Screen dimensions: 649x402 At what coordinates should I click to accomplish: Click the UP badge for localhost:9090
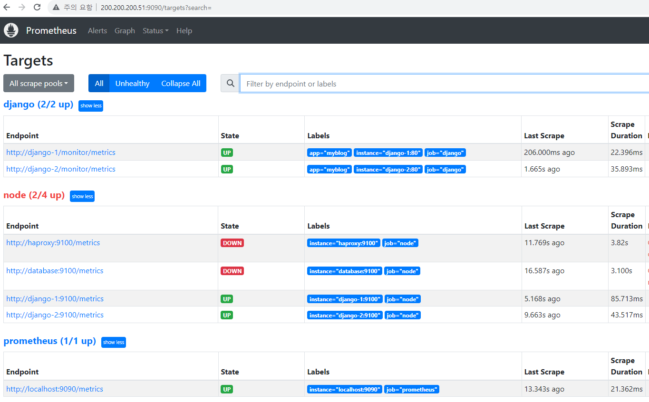227,389
